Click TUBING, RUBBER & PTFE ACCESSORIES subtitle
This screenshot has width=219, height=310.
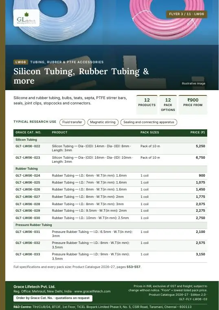pos(67,62)
